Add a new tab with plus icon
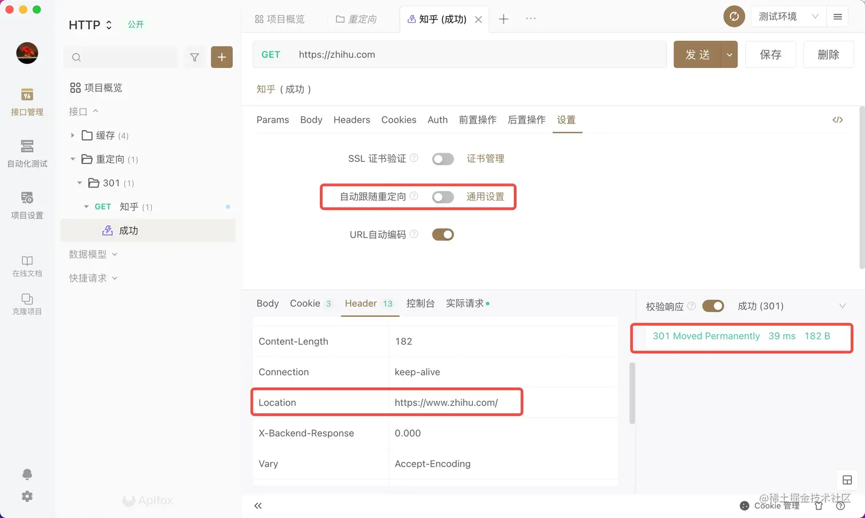The height and width of the screenshot is (518, 865). pos(503,19)
